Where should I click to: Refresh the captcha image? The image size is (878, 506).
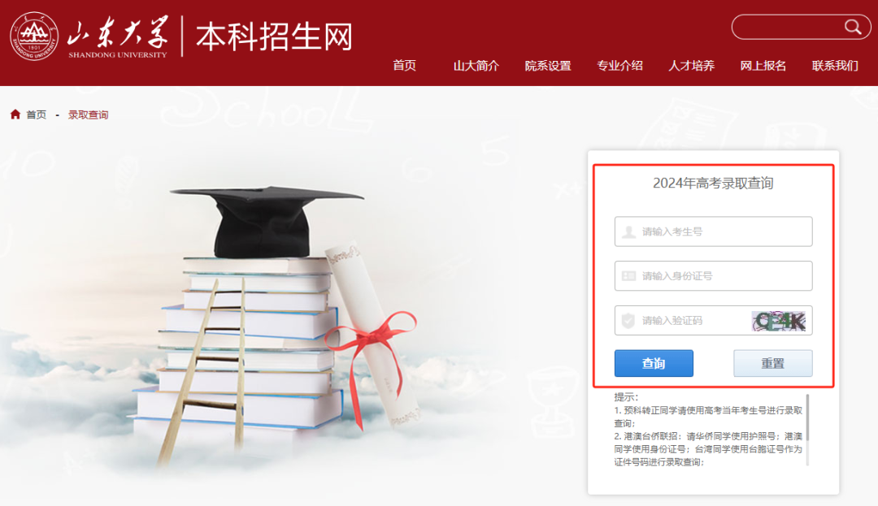point(778,321)
